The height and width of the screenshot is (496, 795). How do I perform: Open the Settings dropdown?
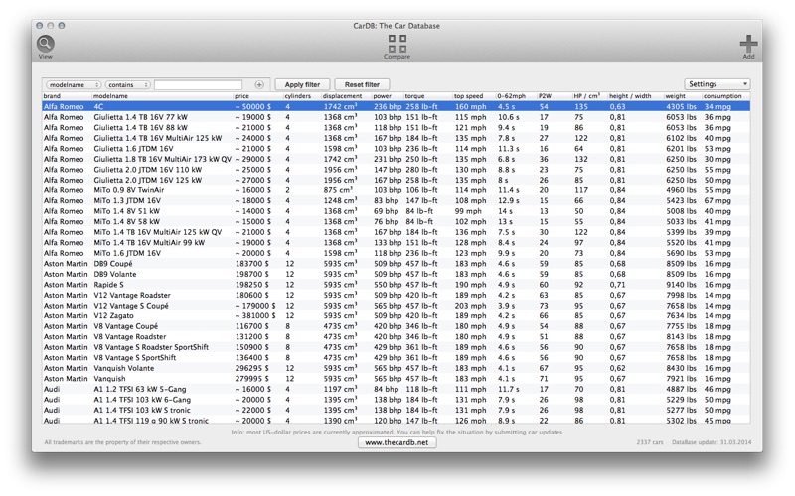point(716,84)
